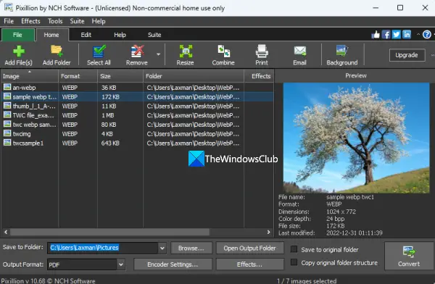Click the file icon of twc webp sam row
The width and height of the screenshot is (435, 284).
coord(7,125)
